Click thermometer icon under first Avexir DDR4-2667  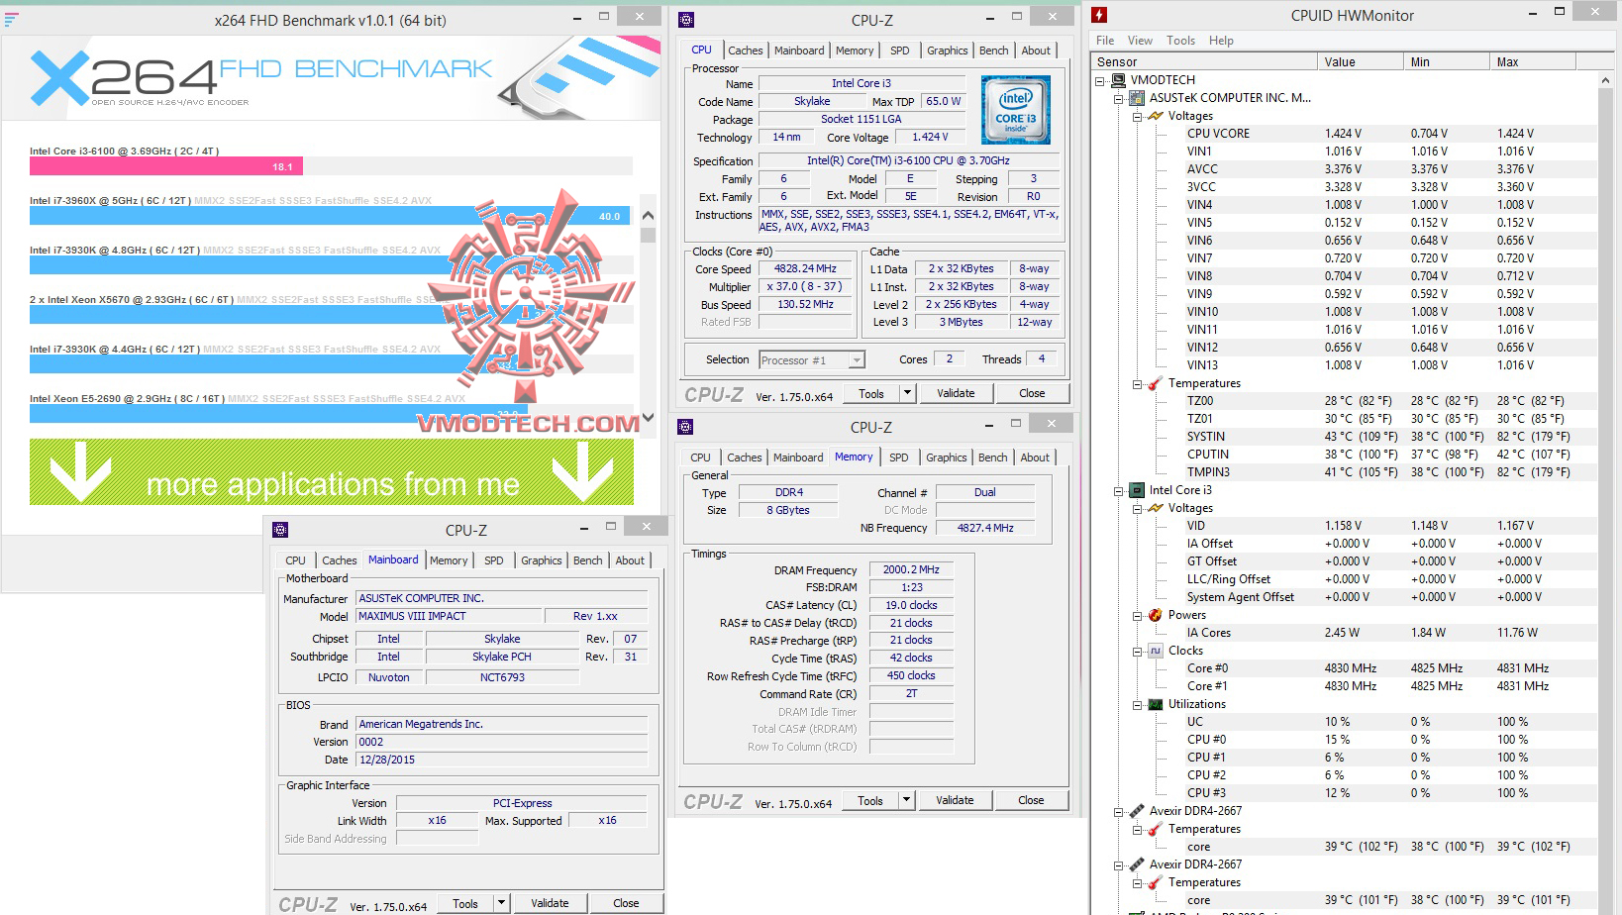click(1155, 829)
